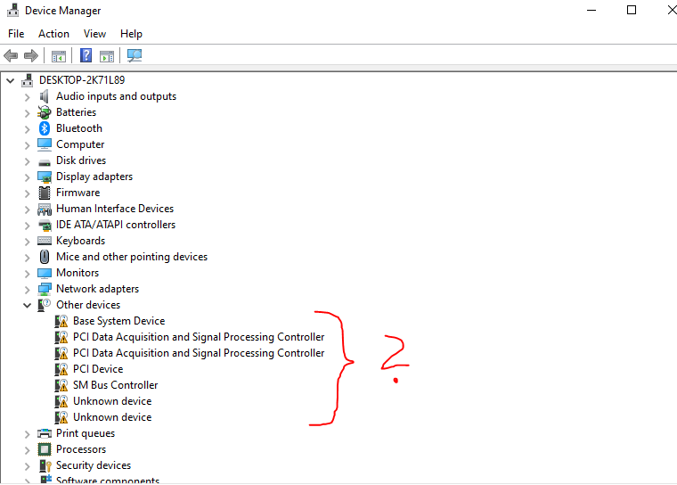Click the Display adapters category icon
The width and height of the screenshot is (677, 485).
45,177
